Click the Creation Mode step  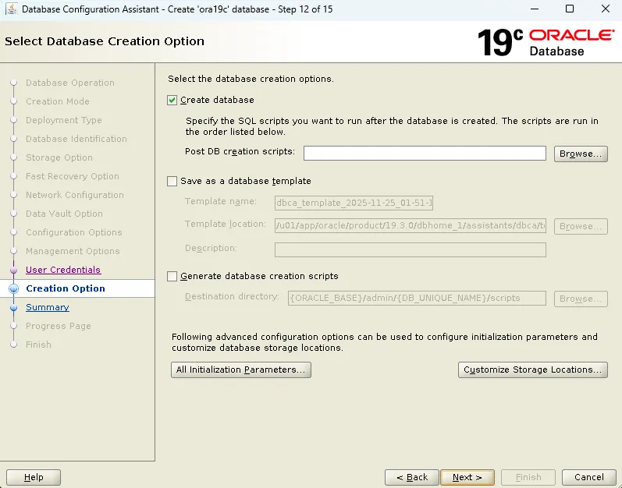click(58, 101)
